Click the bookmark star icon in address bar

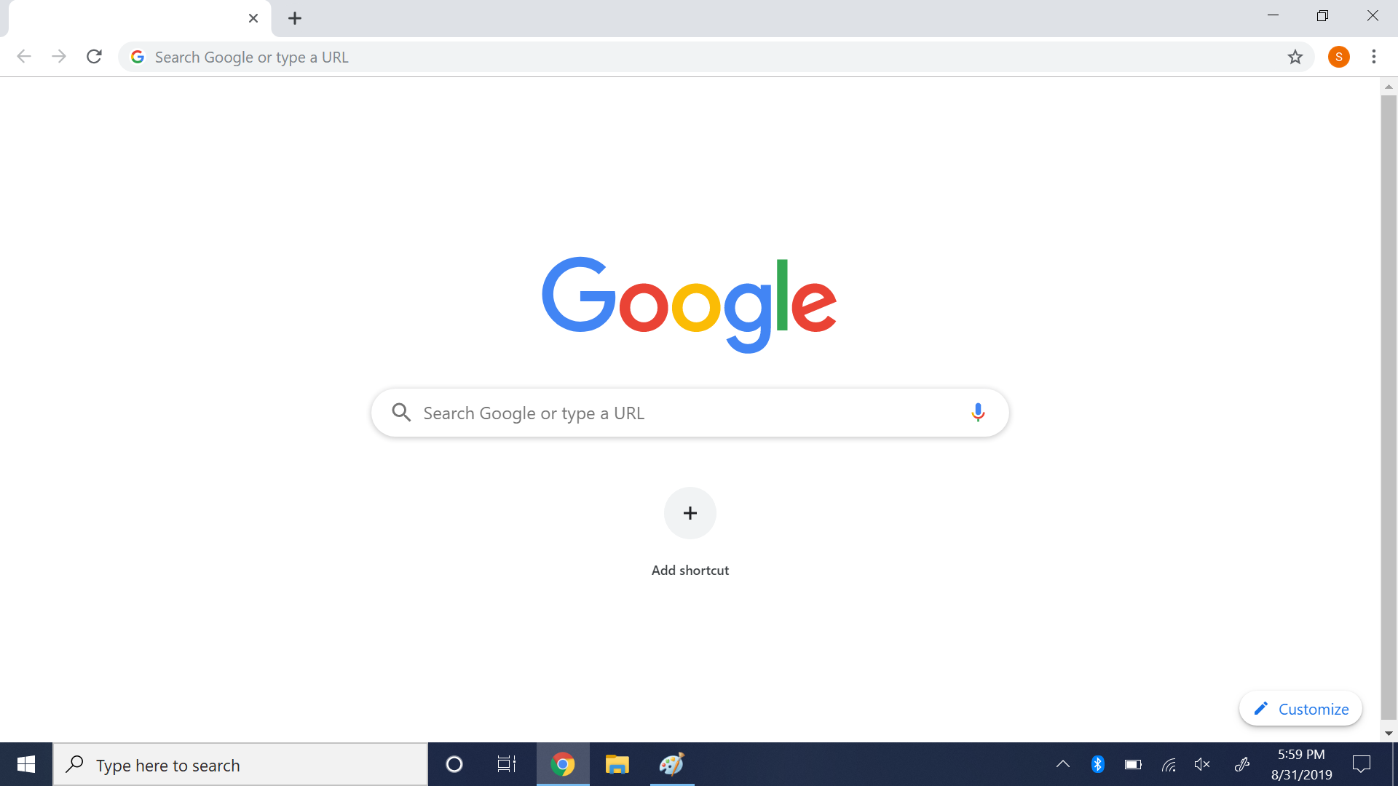(x=1295, y=55)
